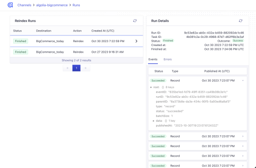Select the Oct 27 2023 reindex run row

pos(76,52)
